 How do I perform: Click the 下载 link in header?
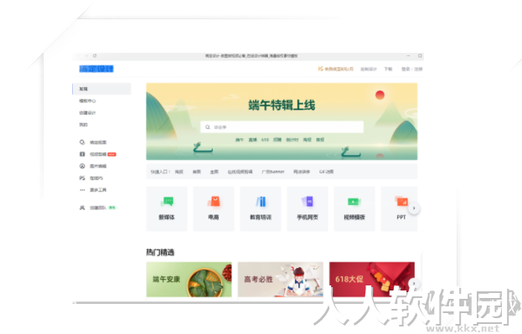(x=388, y=69)
